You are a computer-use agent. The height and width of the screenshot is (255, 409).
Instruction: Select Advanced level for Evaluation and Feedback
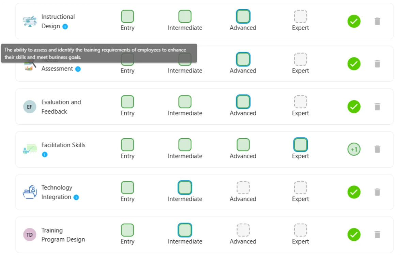[x=243, y=102]
